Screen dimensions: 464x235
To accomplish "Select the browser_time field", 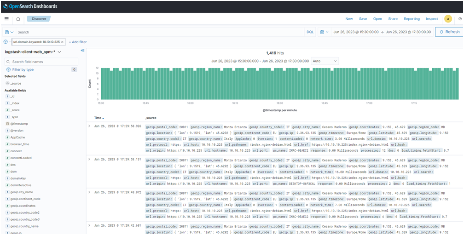I will pyautogui.click(x=19, y=144).
